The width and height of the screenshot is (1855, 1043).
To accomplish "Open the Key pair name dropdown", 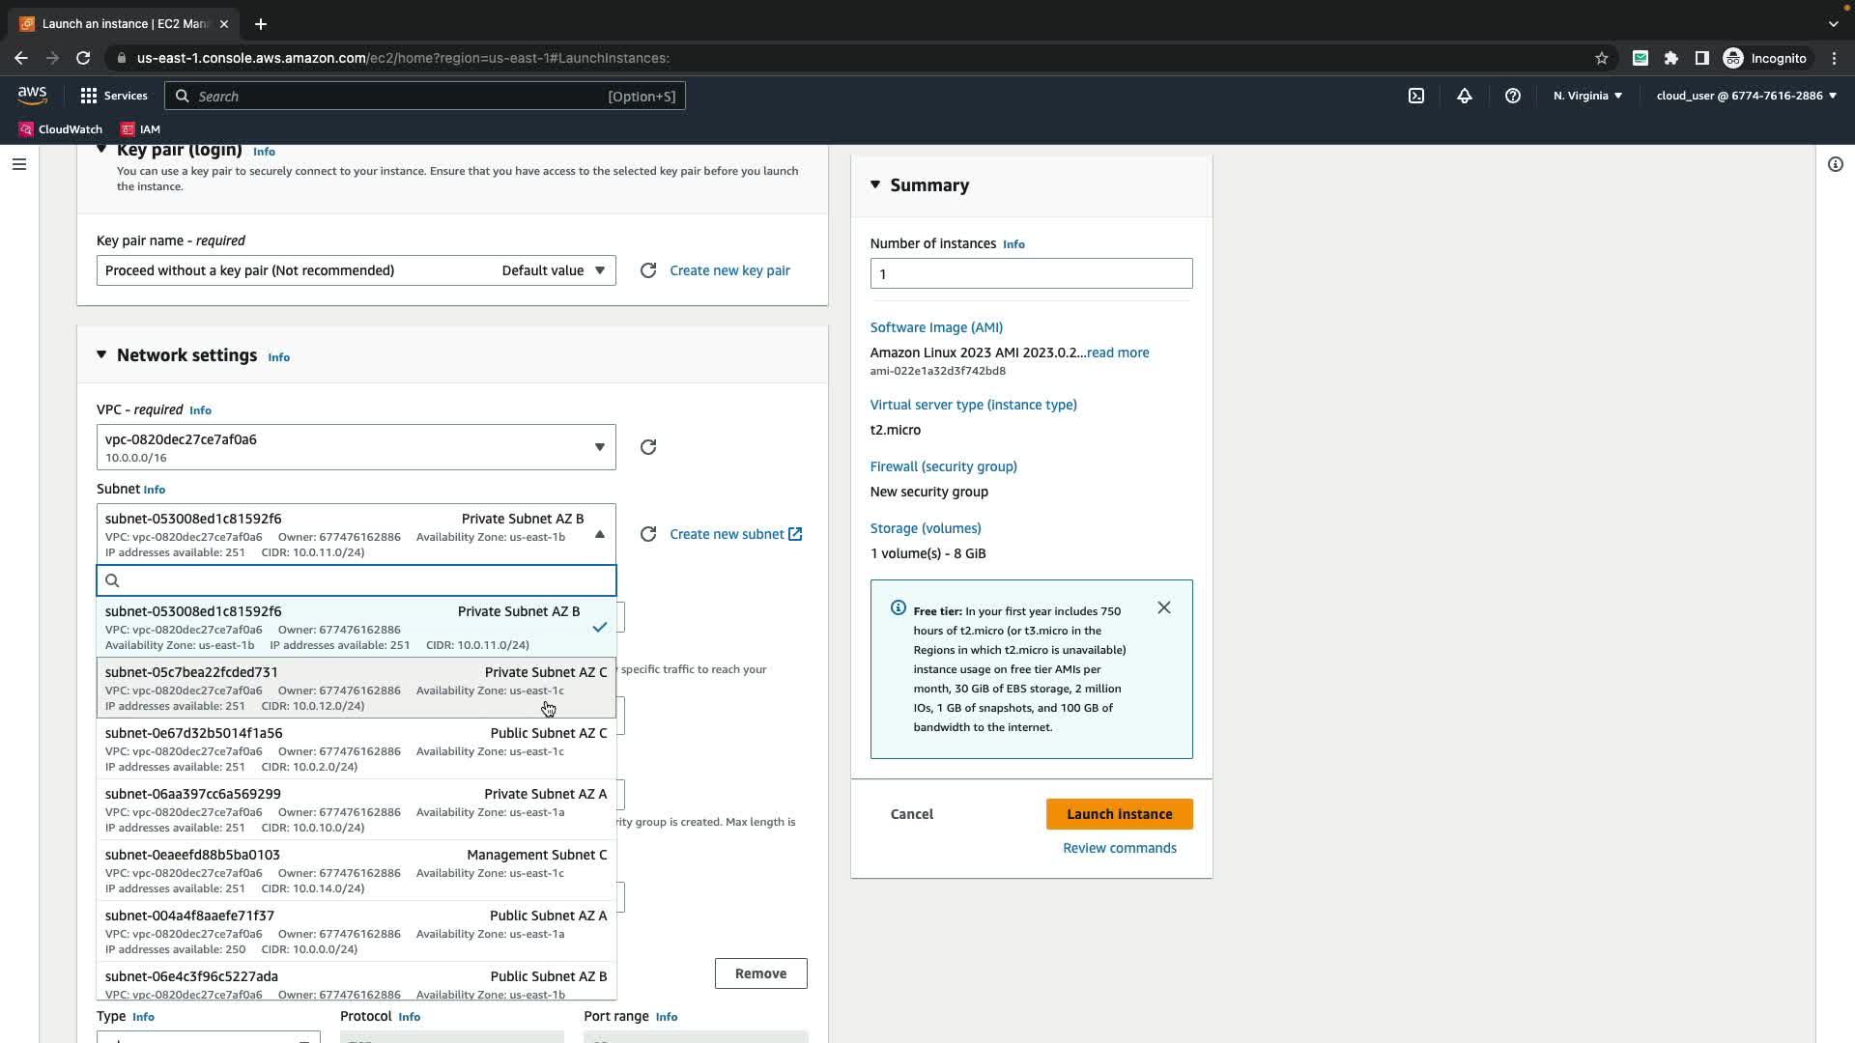I will point(356,270).
